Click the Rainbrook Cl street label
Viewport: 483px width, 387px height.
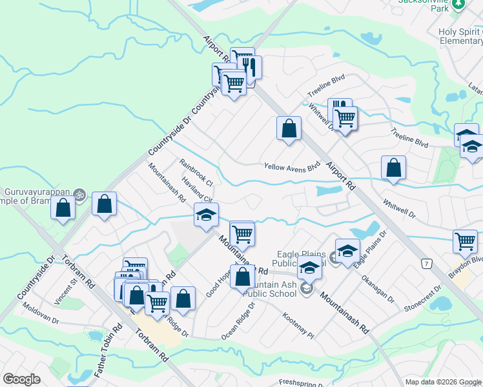coord(196,173)
